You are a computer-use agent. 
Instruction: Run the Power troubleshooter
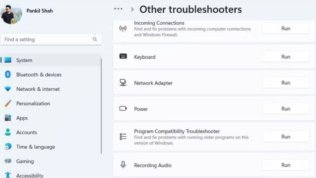tap(286, 109)
